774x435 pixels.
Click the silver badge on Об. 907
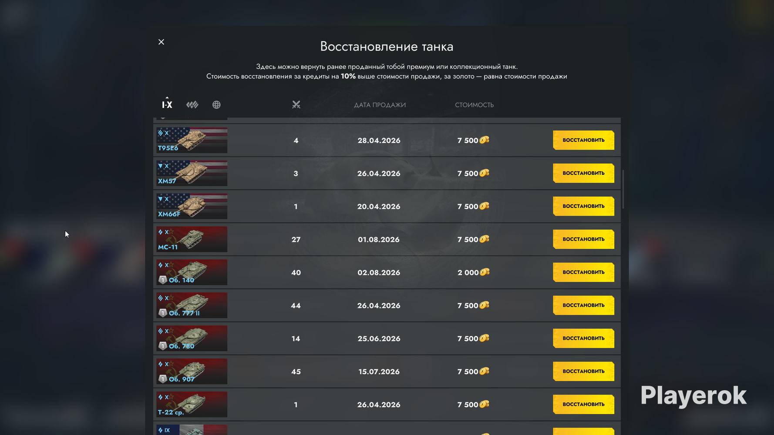click(x=163, y=379)
